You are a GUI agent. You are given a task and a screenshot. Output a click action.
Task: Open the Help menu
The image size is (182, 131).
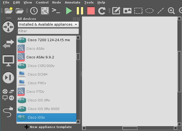coord(101,2)
